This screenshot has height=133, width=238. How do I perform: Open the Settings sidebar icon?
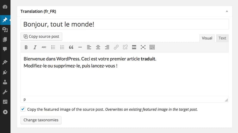(5, 102)
